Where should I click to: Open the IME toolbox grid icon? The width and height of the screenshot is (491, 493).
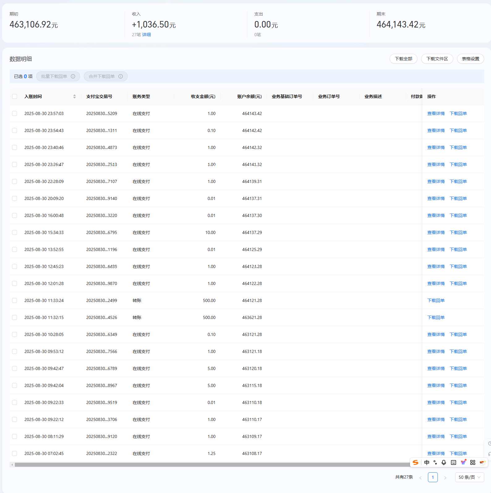[x=472, y=462]
